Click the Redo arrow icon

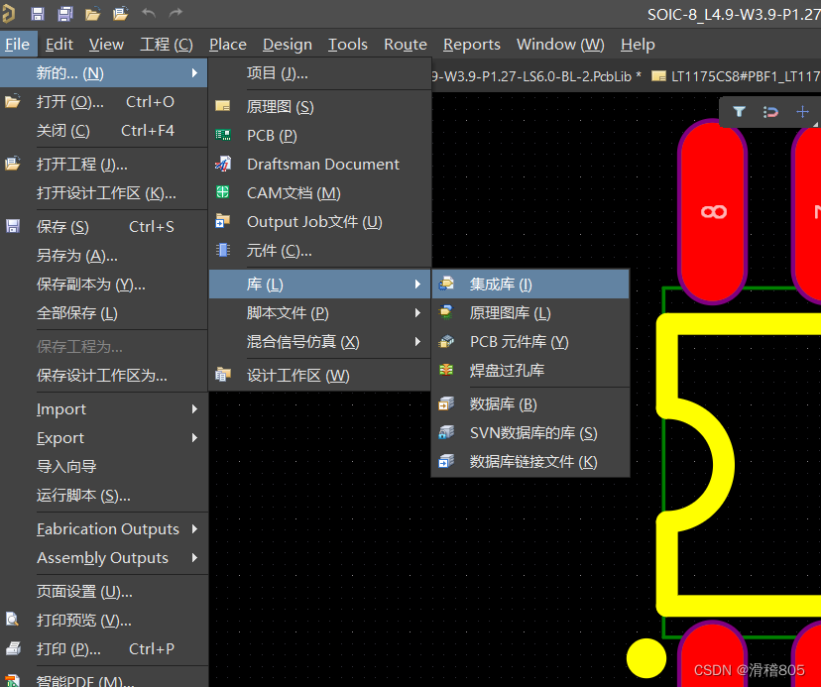point(176,13)
